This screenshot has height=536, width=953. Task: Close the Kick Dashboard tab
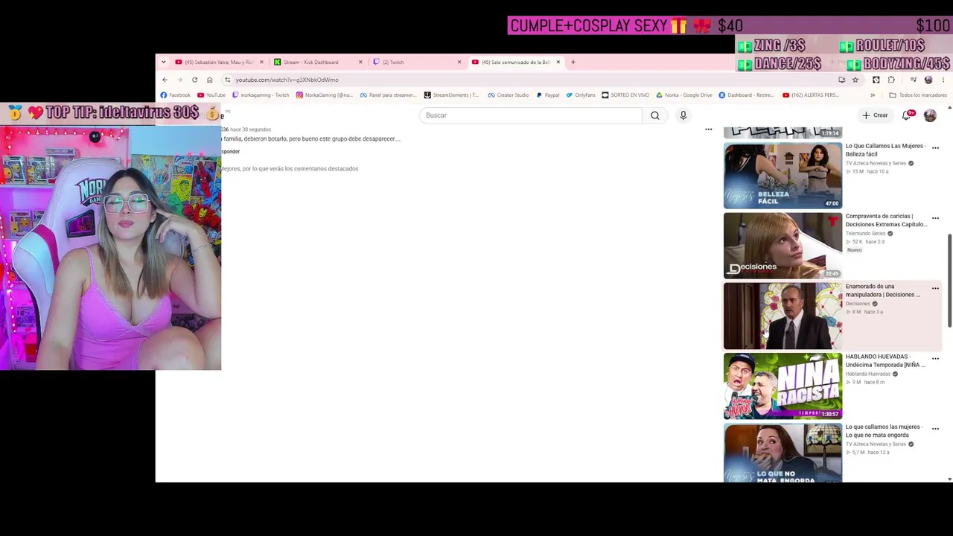pyautogui.click(x=360, y=62)
